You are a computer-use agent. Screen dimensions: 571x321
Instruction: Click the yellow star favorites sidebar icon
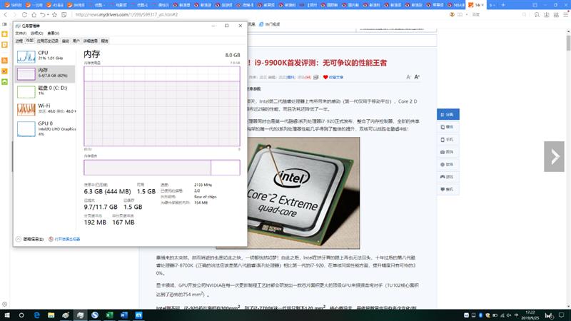tap(5, 34)
